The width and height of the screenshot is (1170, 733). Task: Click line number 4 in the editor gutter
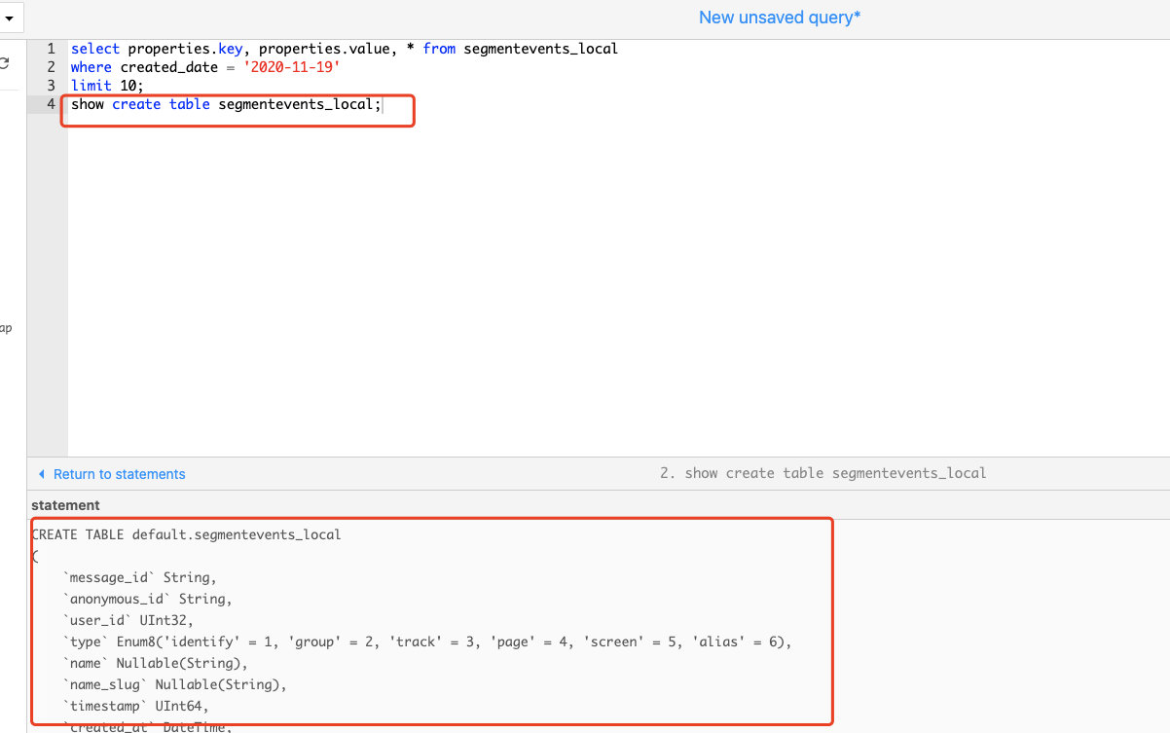pyautogui.click(x=51, y=104)
